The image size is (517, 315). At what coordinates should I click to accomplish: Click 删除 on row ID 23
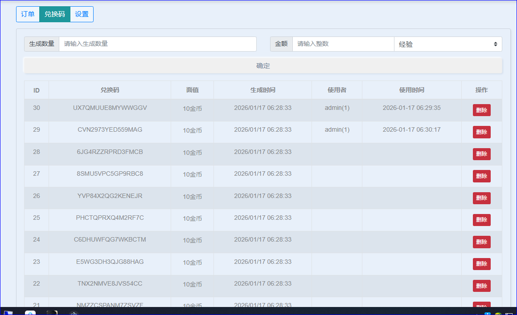481,264
